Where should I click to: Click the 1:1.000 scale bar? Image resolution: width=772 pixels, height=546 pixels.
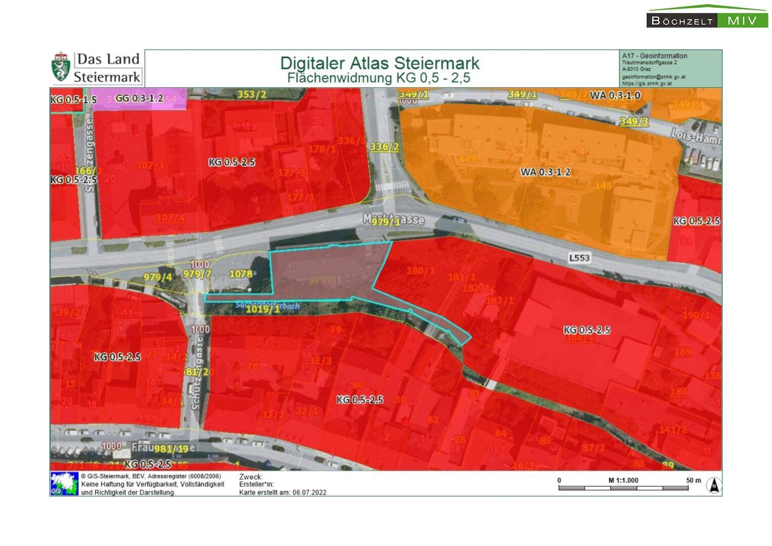click(x=623, y=488)
